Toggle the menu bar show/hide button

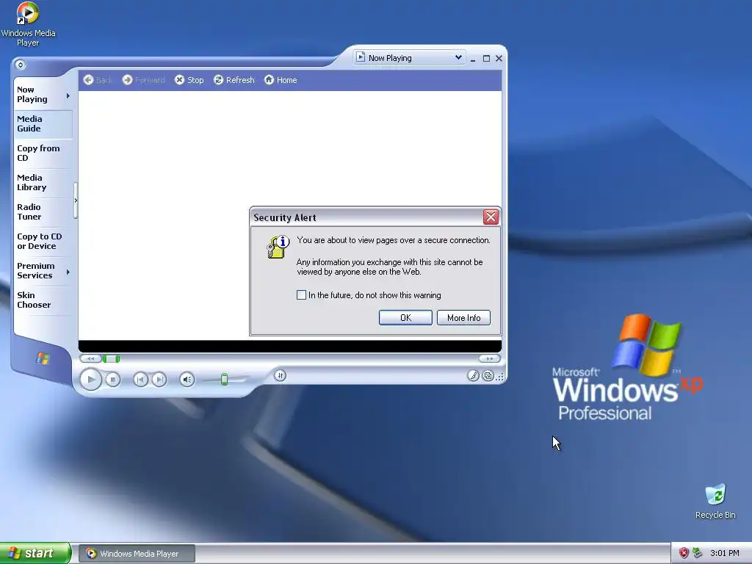point(20,65)
